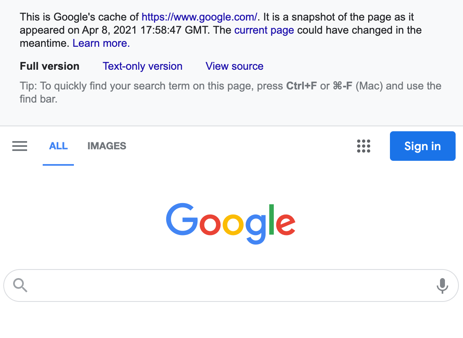Click the blue letter G in Google logo

click(x=181, y=219)
